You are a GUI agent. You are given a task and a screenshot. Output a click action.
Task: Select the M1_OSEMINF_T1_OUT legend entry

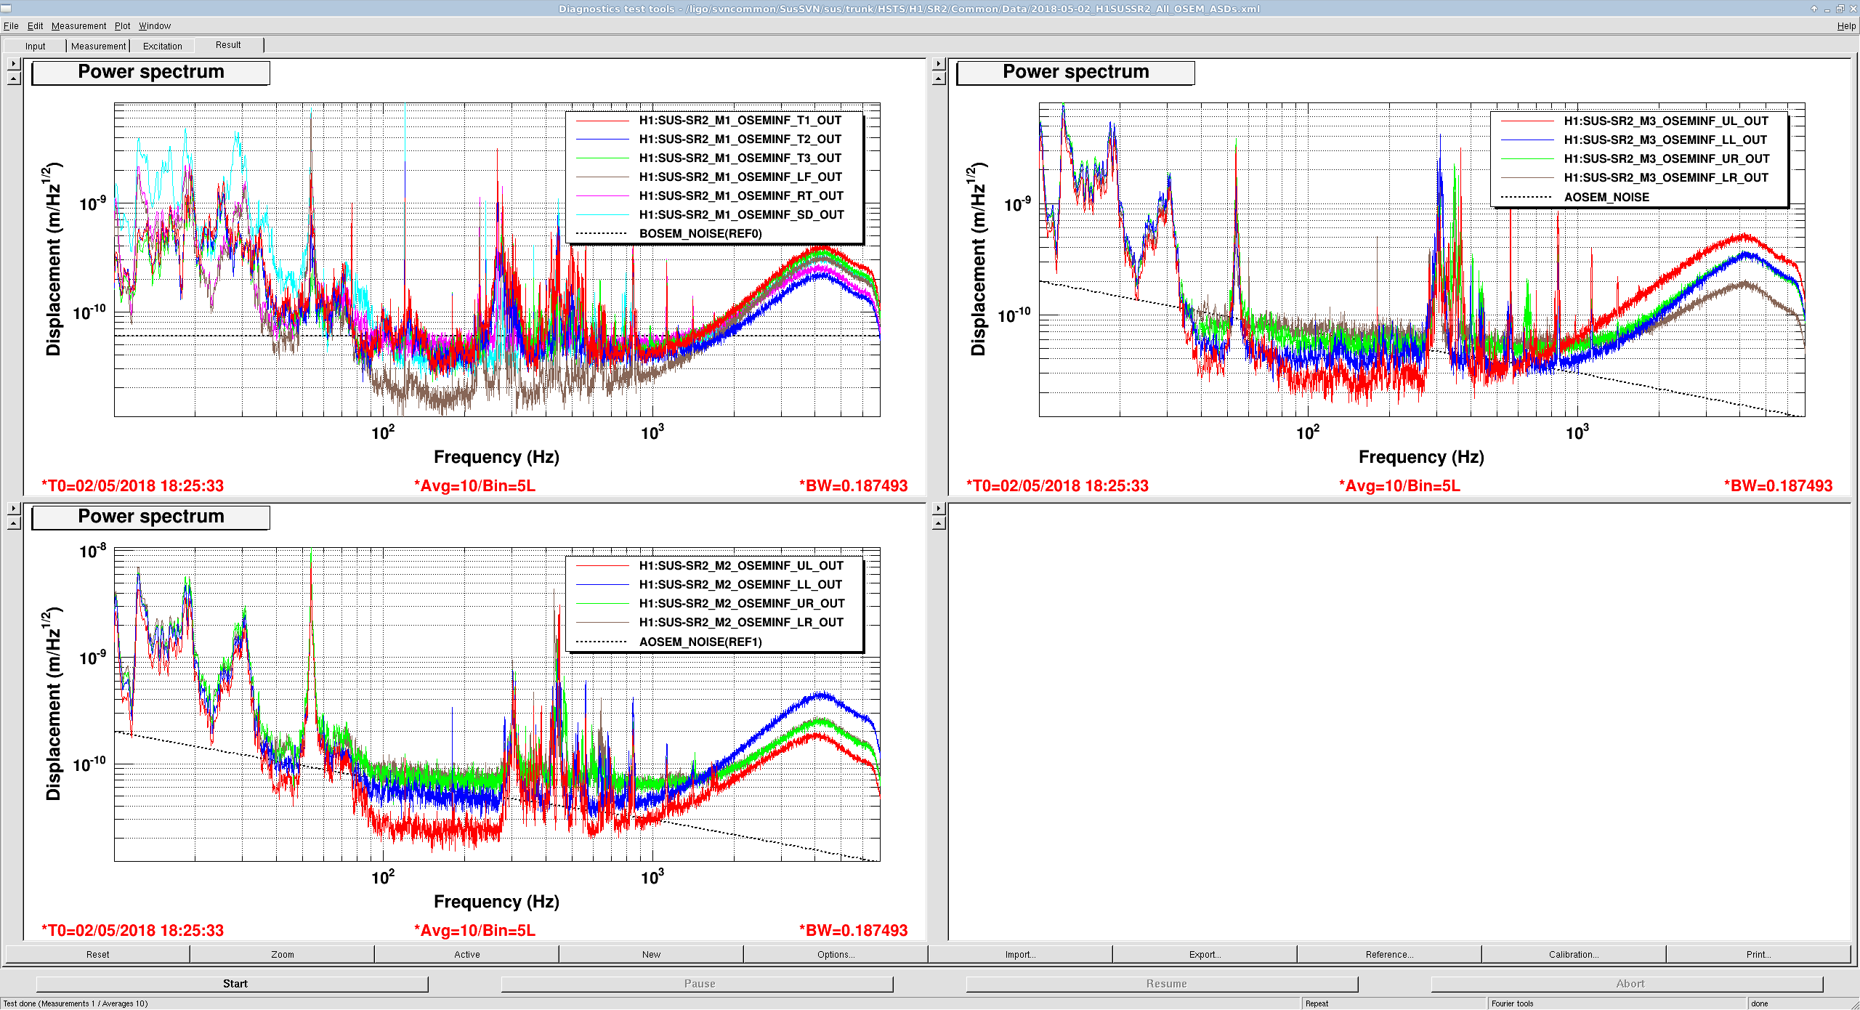coord(708,121)
